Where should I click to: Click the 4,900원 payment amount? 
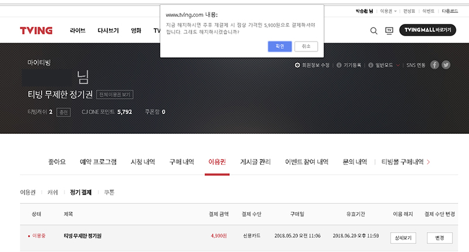(x=219, y=236)
